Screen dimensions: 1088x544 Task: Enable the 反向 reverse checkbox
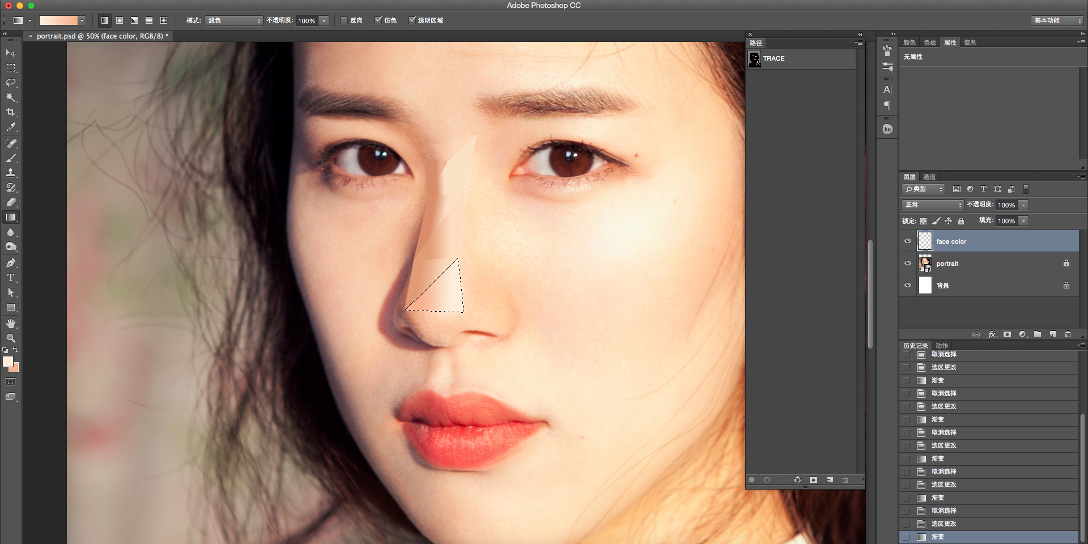click(x=343, y=20)
